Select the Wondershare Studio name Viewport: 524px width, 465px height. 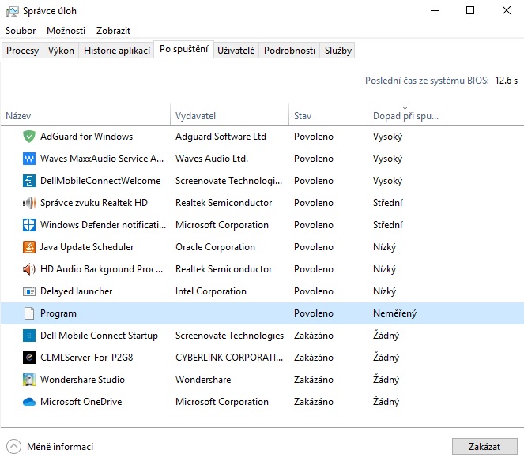click(x=82, y=380)
